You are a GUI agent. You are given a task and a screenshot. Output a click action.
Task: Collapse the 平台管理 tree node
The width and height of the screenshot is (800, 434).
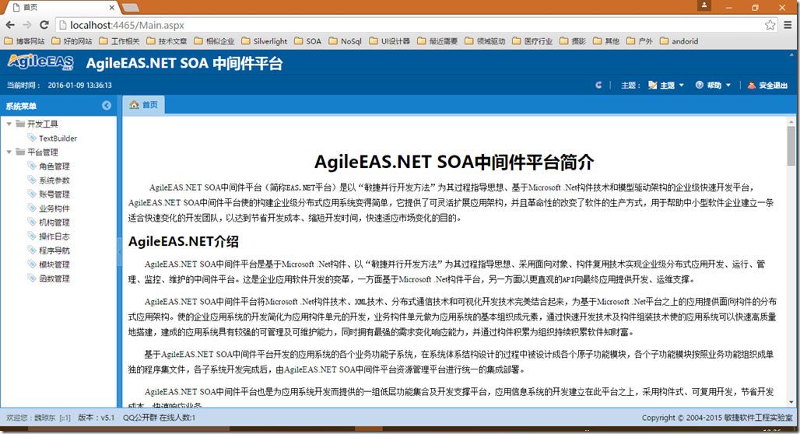(x=9, y=152)
